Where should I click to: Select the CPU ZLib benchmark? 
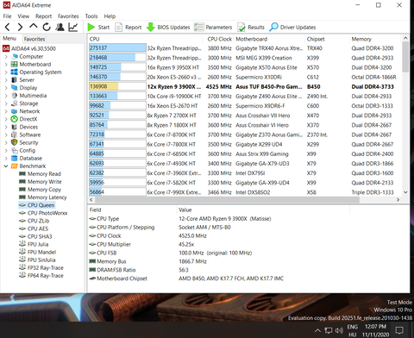pyautogui.click(x=34, y=221)
